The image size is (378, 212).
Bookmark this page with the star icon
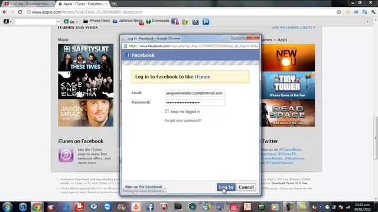(339, 12)
